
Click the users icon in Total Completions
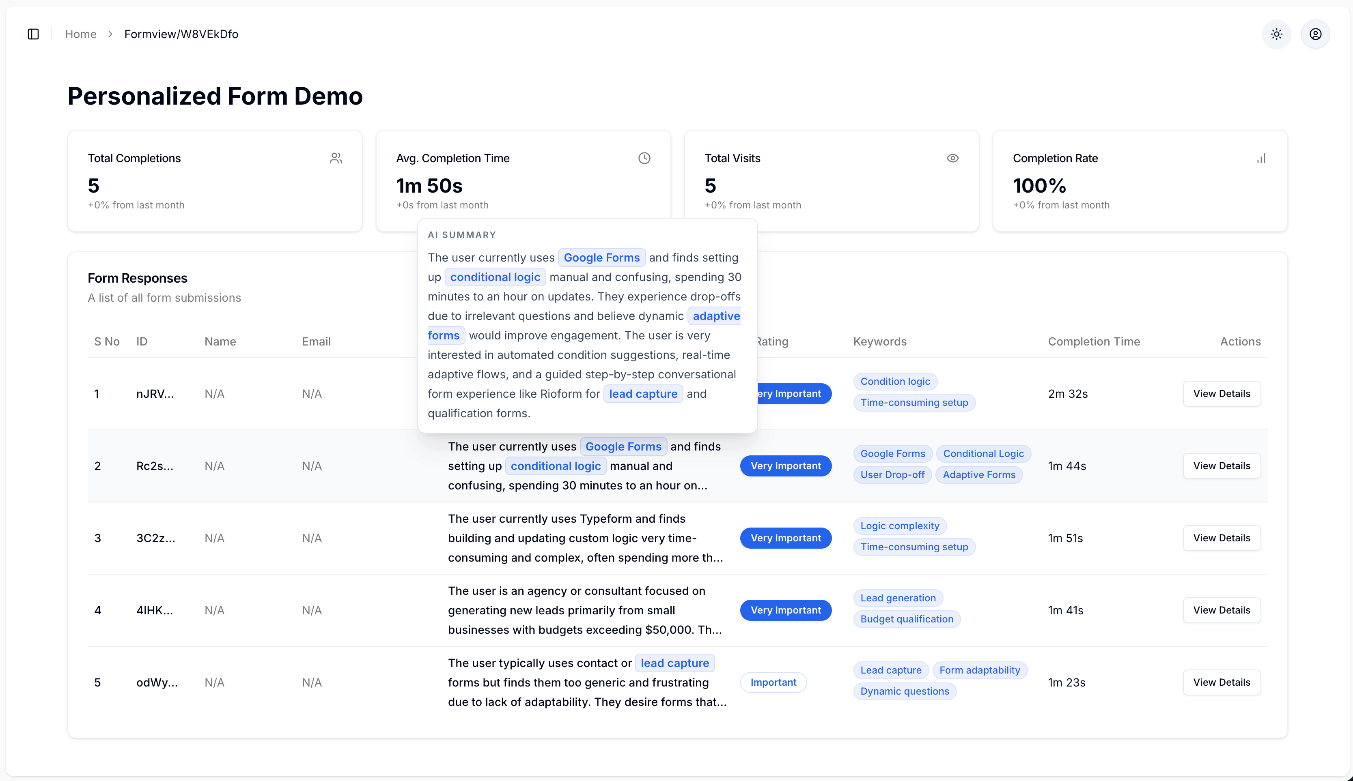click(336, 158)
